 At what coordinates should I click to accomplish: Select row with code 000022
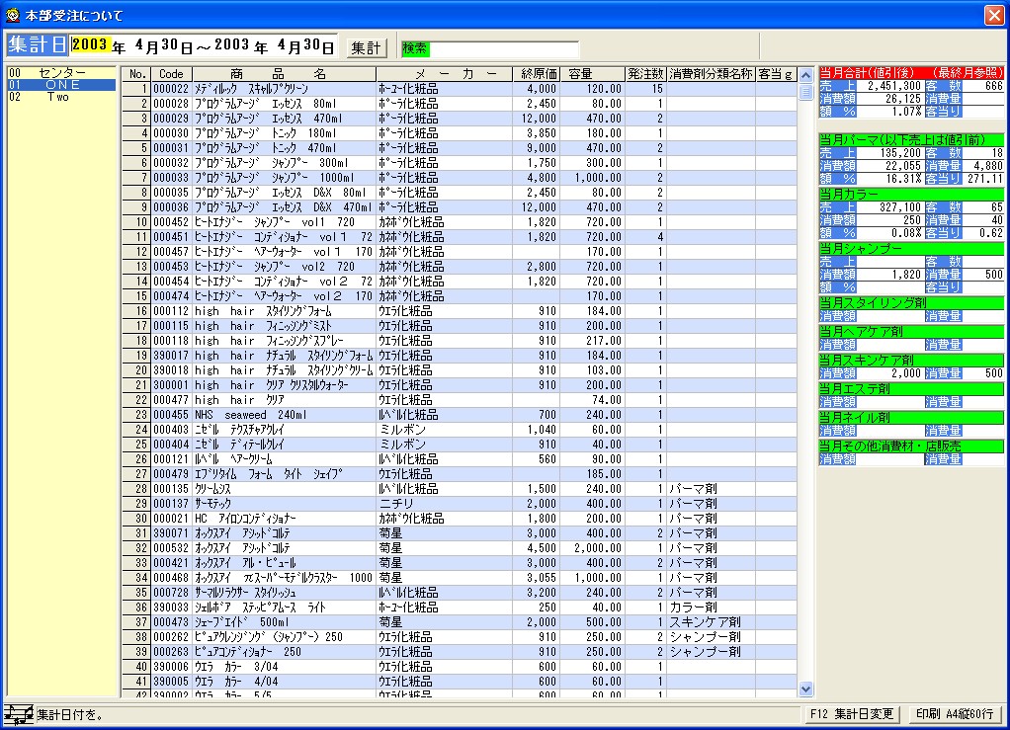[x=460, y=89]
